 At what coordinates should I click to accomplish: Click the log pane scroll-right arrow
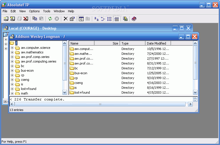pos(190,104)
